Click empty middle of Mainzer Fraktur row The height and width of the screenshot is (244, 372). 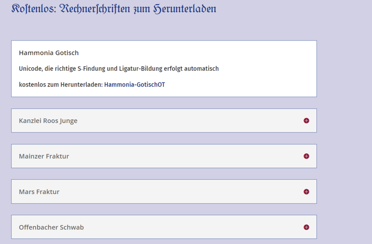(186, 156)
